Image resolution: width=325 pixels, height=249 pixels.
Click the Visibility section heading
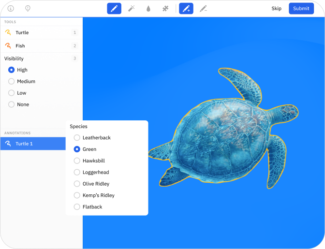(x=14, y=59)
